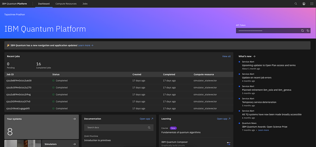
Task: Open app link in Documentation card
Action: [x=147, y=119]
